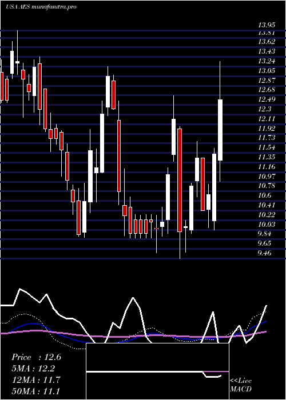Click the 10.6 price axis label

pos(265,195)
